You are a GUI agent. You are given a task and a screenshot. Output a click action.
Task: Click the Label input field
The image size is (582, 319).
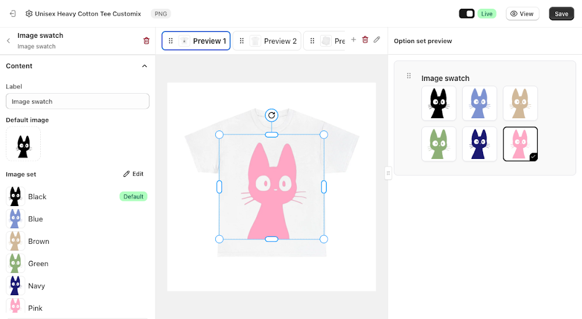point(77,101)
